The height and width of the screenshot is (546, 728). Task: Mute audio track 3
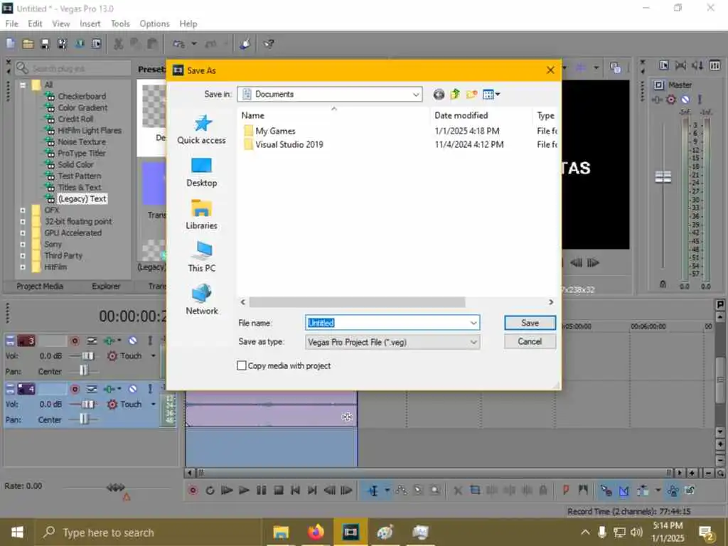click(133, 341)
